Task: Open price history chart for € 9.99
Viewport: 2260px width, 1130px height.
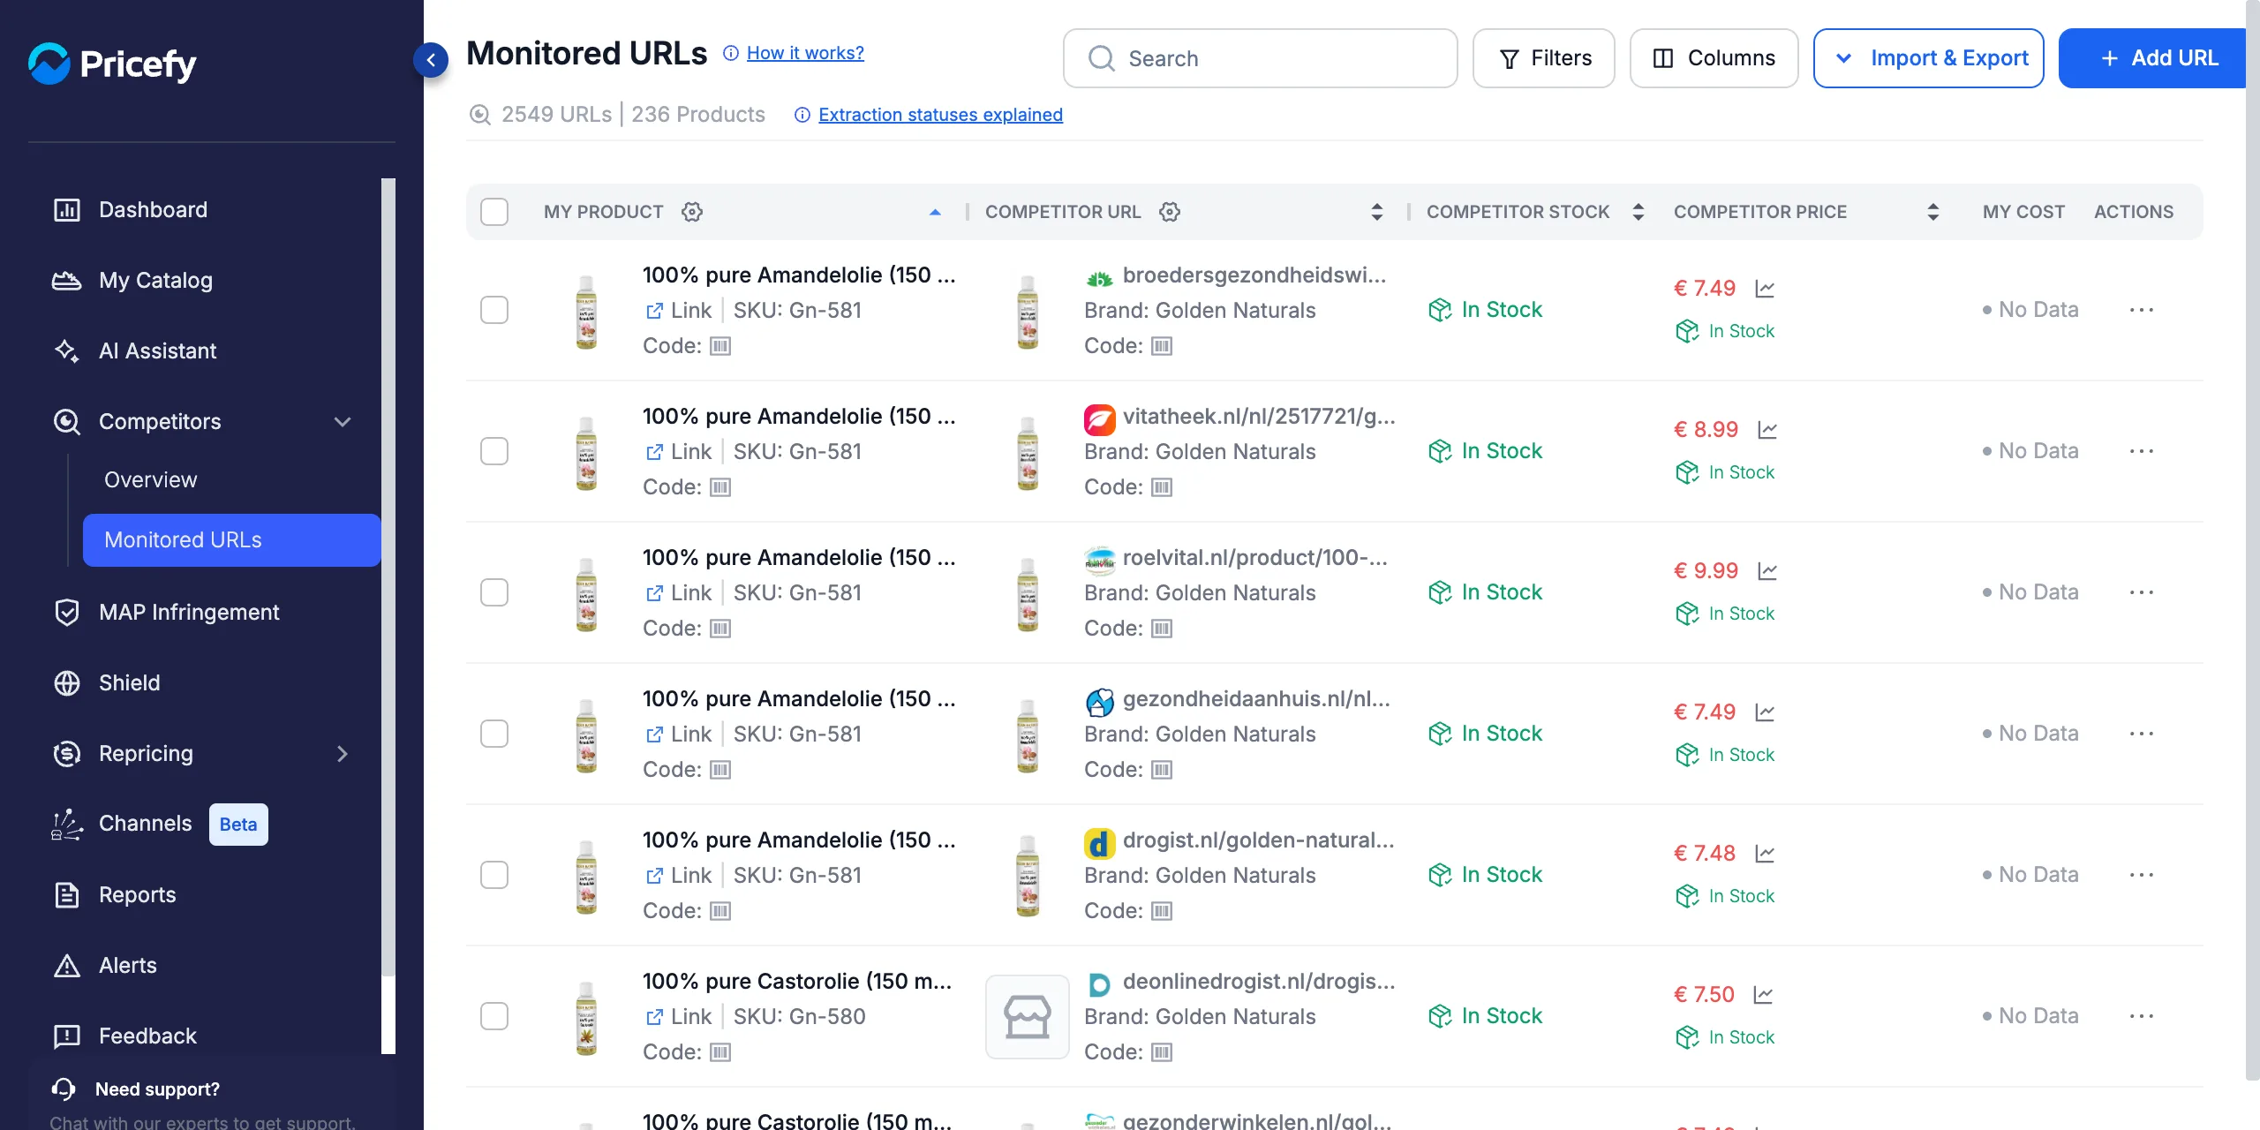Action: point(1767,571)
